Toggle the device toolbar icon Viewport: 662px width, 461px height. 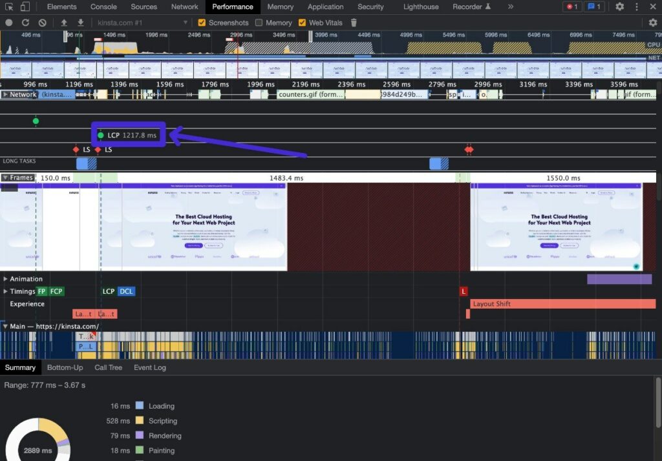25,7
